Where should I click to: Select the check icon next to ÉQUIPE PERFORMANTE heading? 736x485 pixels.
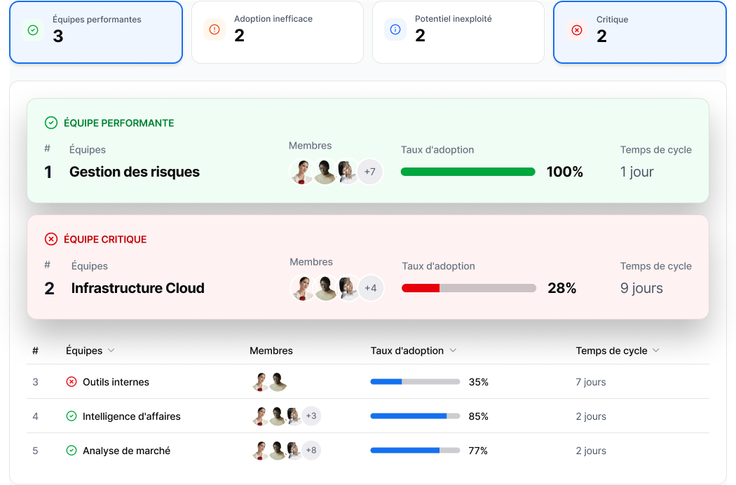(51, 123)
